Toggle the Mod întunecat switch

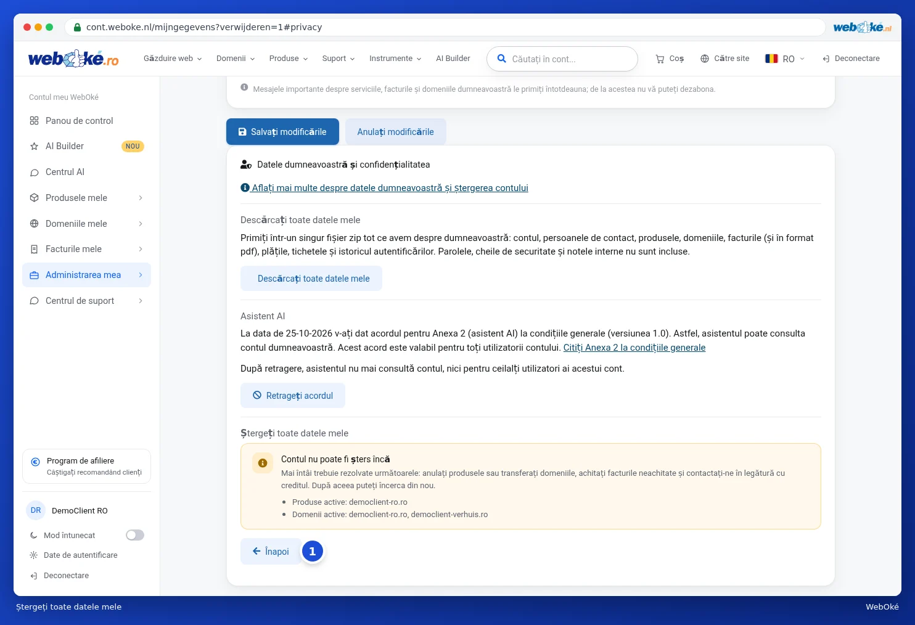click(x=135, y=535)
